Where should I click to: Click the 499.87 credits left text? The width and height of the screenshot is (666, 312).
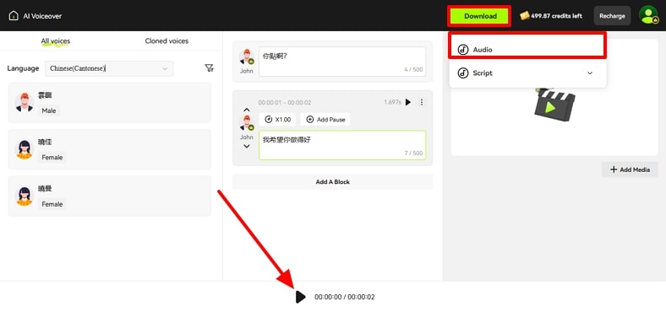[556, 16]
